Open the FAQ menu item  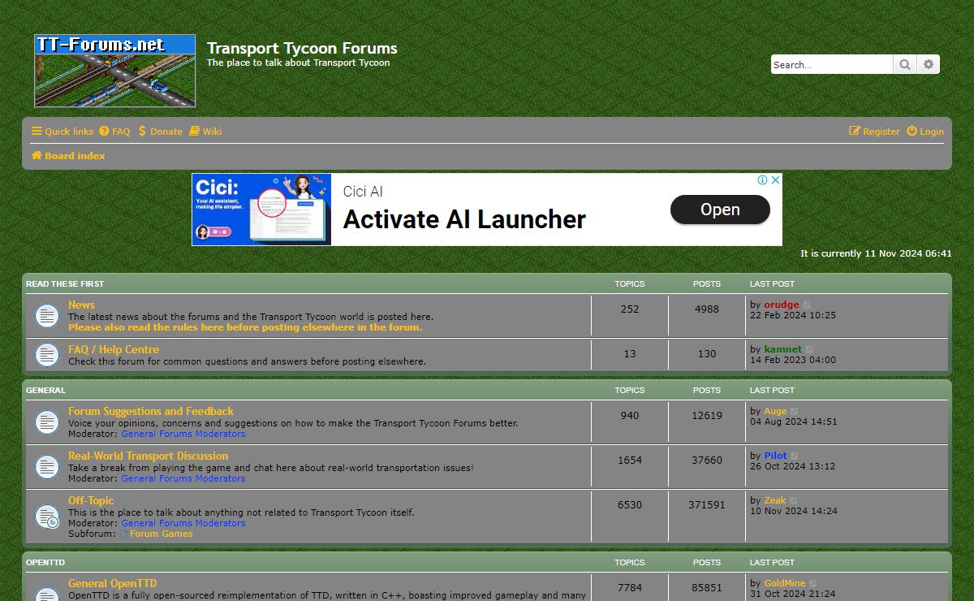point(114,132)
